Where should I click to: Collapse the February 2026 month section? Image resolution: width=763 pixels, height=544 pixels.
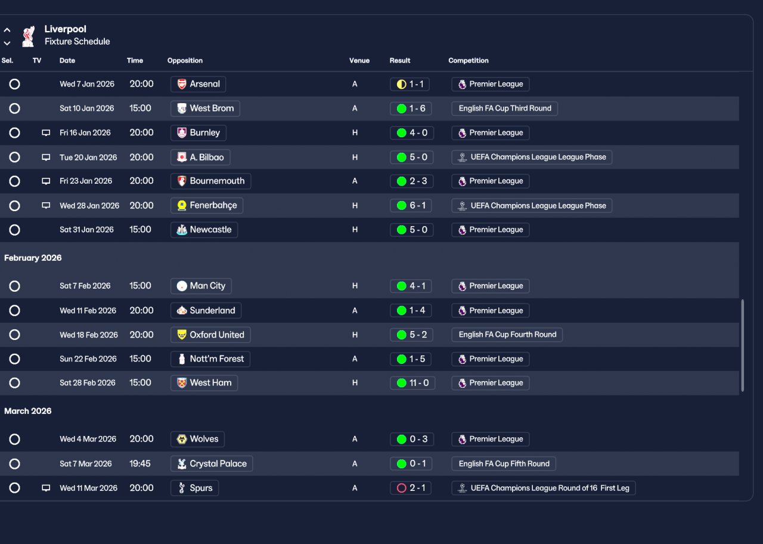pyautogui.click(x=33, y=258)
